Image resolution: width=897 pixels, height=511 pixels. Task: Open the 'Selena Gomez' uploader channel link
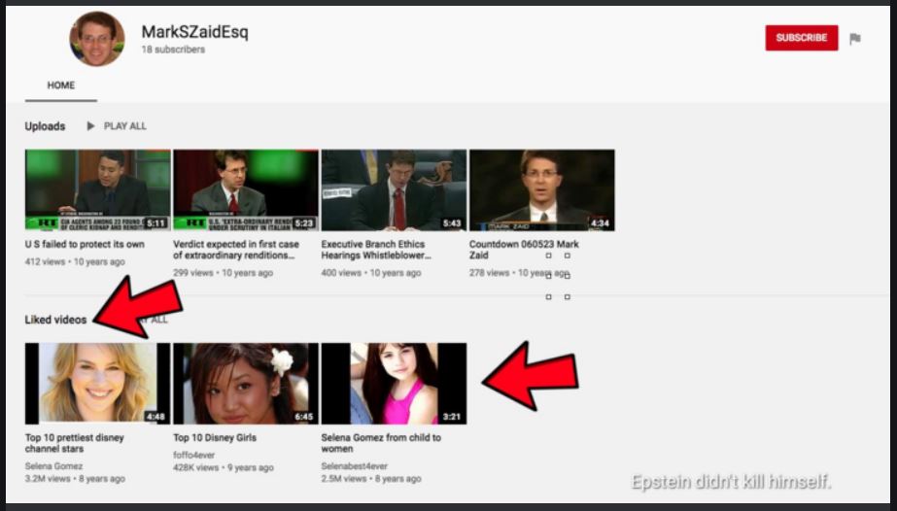pyautogui.click(x=53, y=466)
